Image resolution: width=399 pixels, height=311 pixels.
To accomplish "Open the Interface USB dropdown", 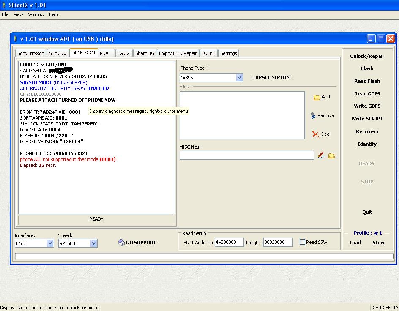I will coord(50,243).
